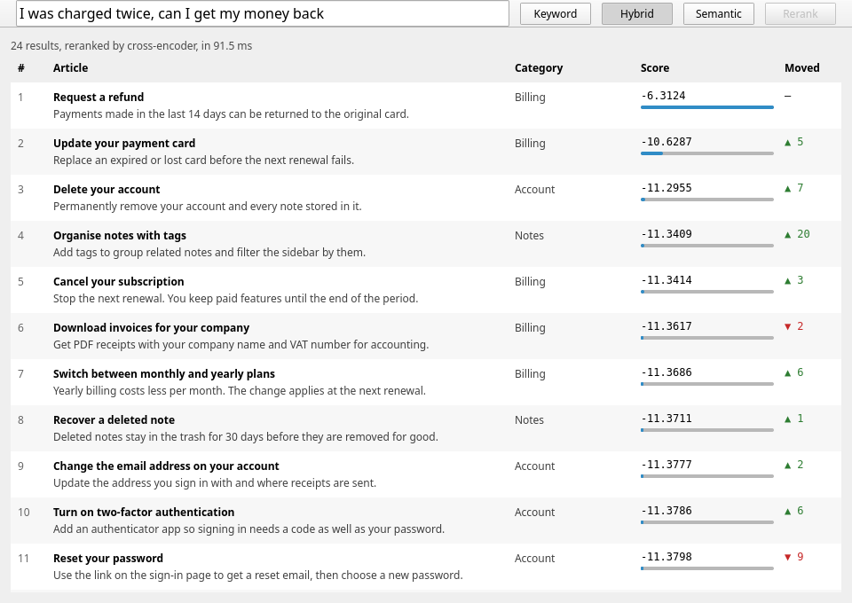Switch to Keyword search mode
The image size is (852, 603).
tap(556, 14)
